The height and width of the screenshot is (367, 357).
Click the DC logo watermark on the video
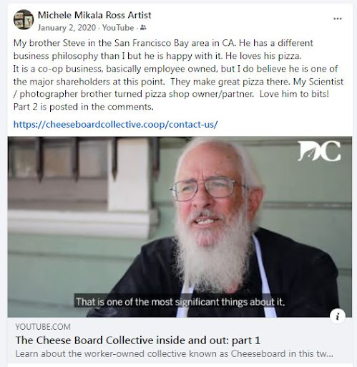point(319,151)
